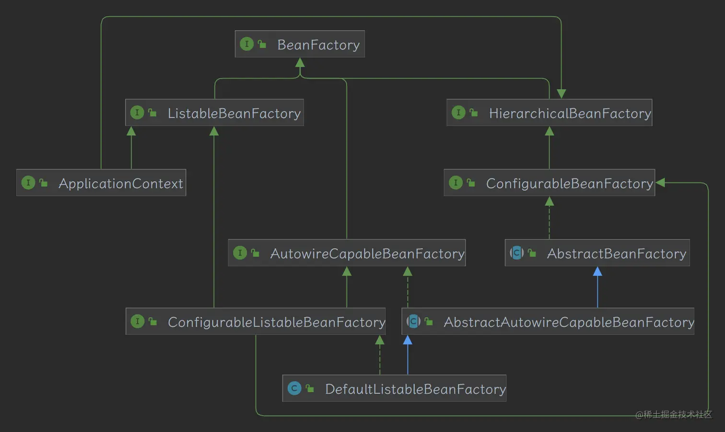Select the AbstractBeanFactory node label
The height and width of the screenshot is (432, 725).
click(617, 253)
